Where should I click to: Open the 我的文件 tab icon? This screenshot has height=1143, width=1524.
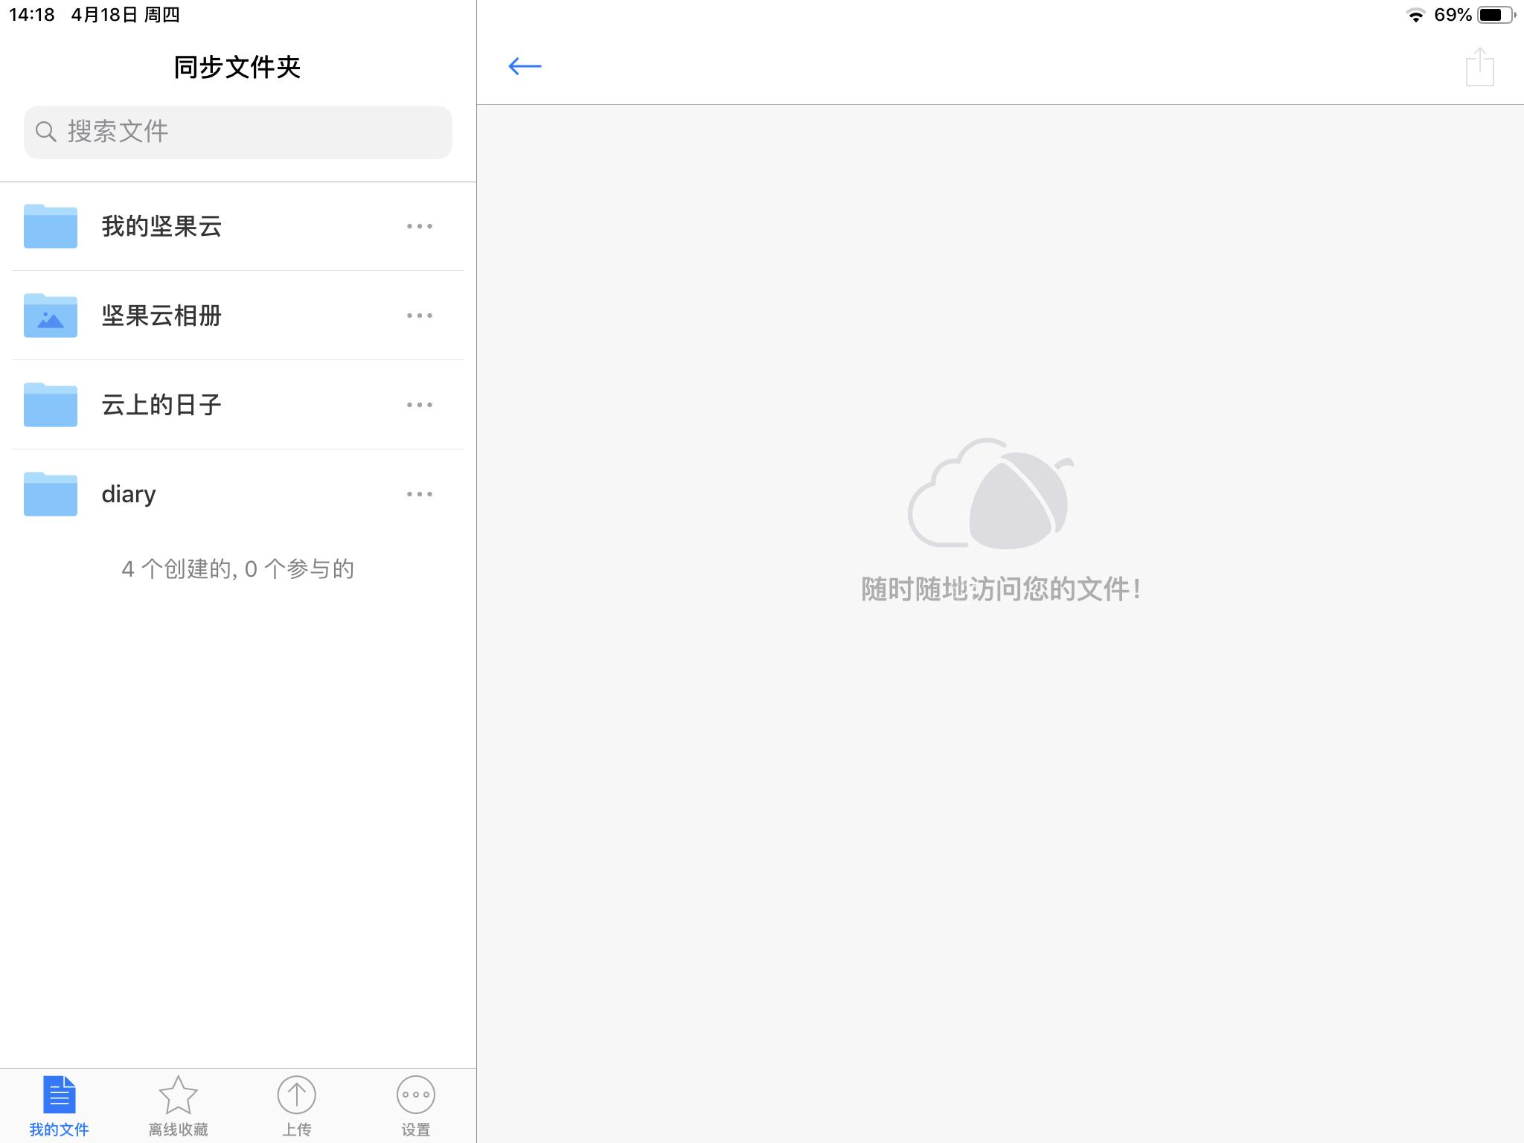click(x=60, y=1094)
